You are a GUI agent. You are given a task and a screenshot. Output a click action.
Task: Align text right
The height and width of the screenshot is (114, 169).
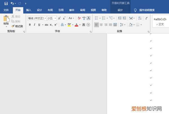tap(106, 25)
